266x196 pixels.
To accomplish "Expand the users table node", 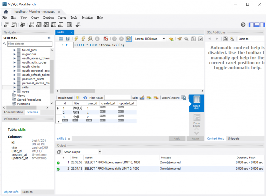I will 15,92.
